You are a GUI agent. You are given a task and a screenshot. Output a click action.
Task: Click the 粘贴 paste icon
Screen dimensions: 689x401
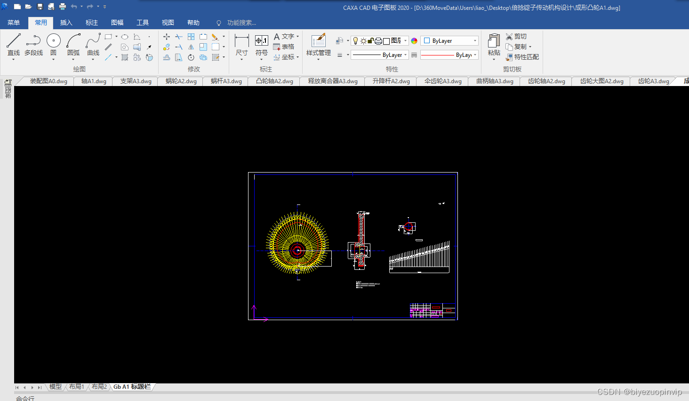point(494,41)
